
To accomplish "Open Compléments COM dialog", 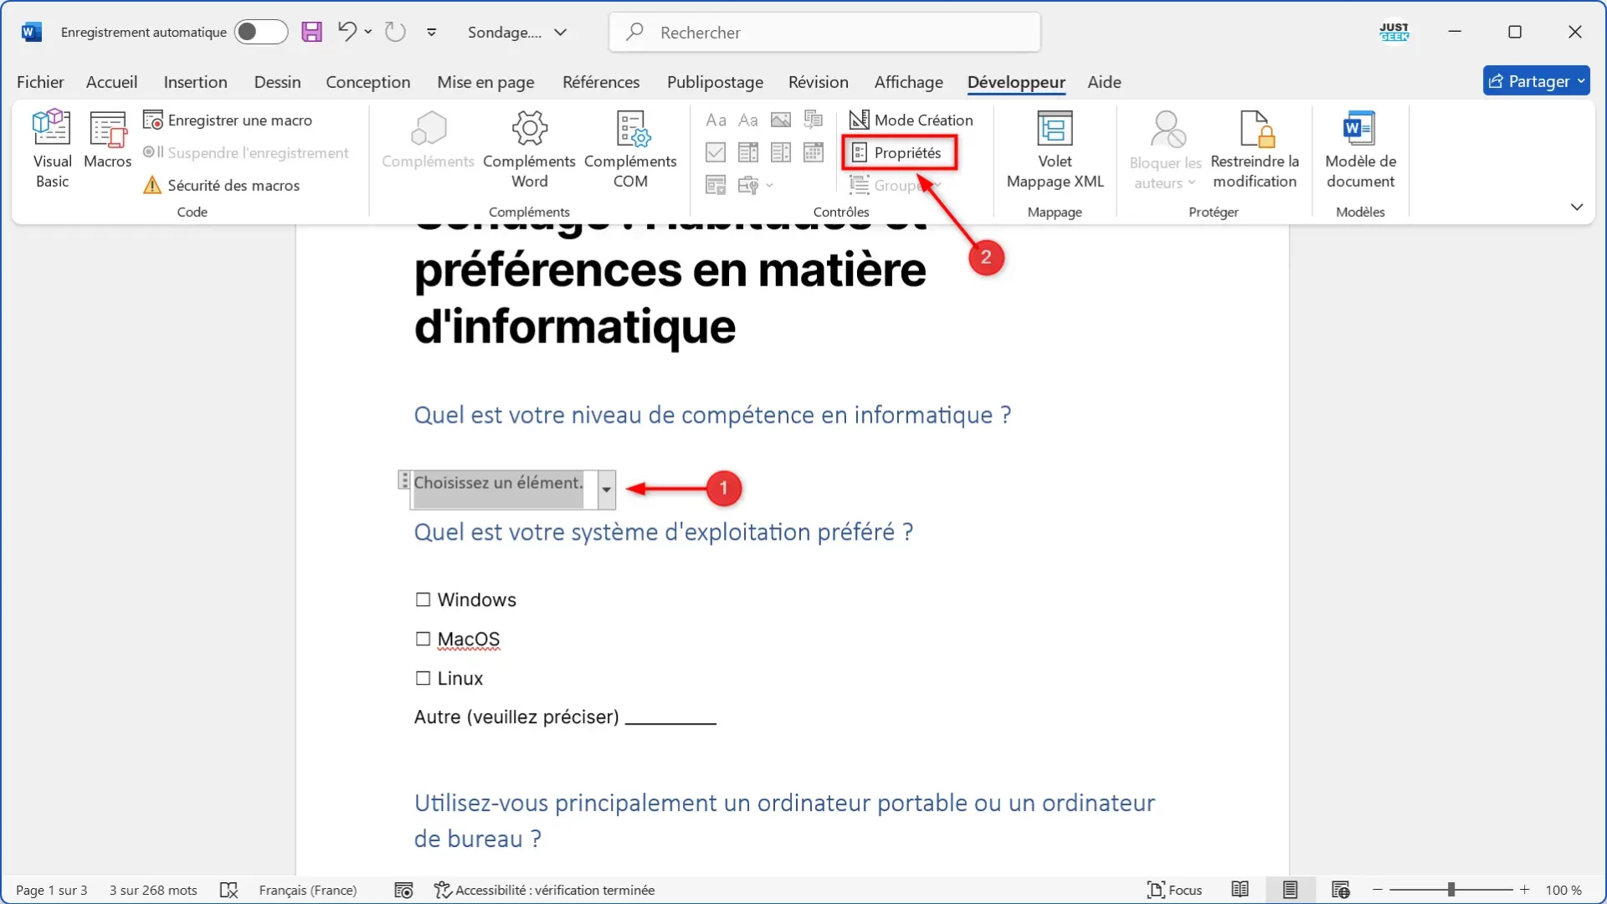I will [630, 149].
